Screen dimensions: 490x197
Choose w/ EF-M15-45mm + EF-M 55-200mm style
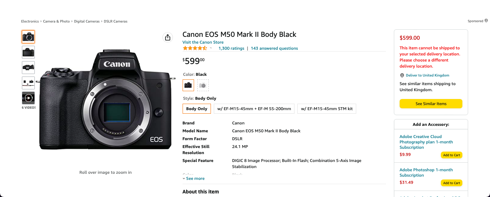coord(254,109)
